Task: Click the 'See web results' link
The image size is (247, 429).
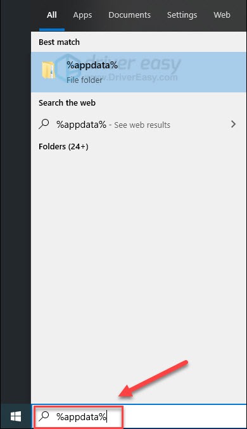Action: coord(142,125)
